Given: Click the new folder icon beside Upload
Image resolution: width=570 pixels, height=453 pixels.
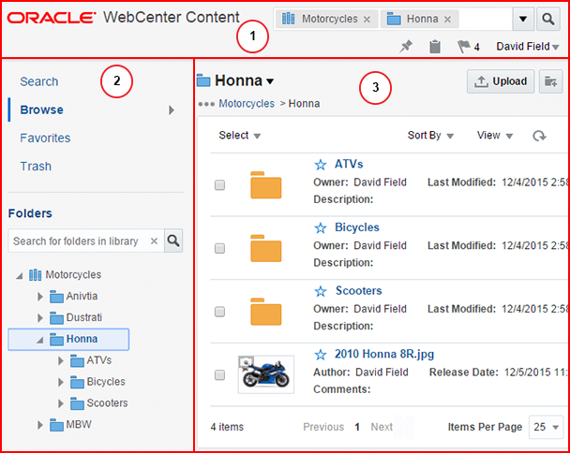Looking at the screenshot, I should [550, 81].
